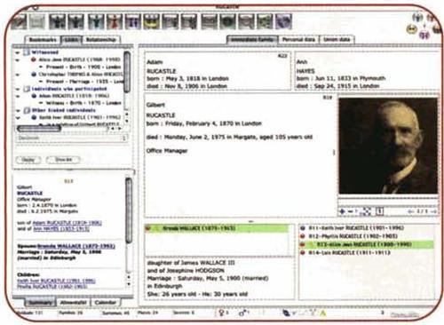
Task: Click the female symbol icon in status bar
Action: (x=221, y=313)
